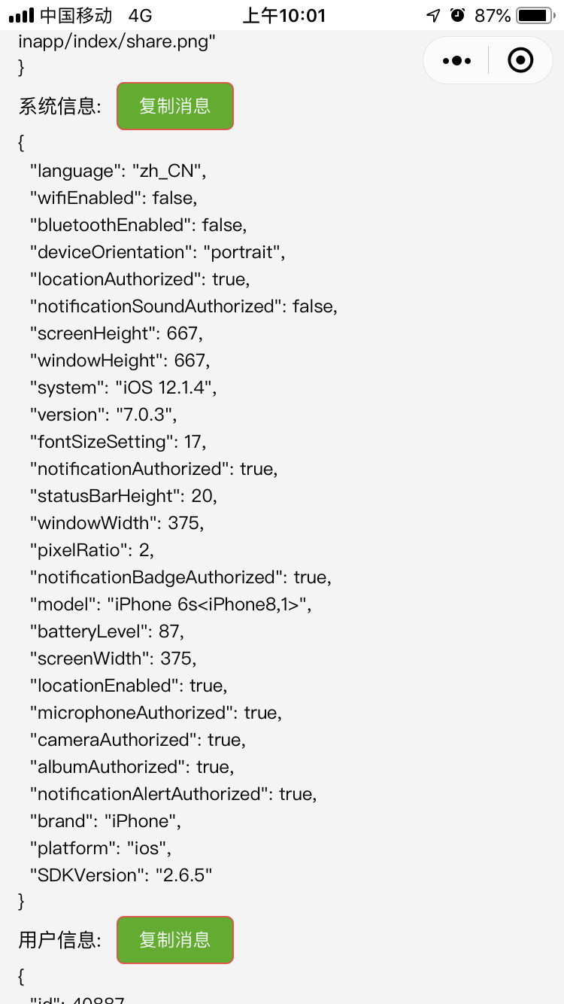The width and height of the screenshot is (564, 1004).
Task: Select the "SDKVersion": "2.6.5" line
Action: click(x=121, y=875)
